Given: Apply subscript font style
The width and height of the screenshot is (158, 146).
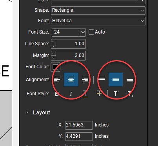Looking at the screenshot, I should 130,94.
